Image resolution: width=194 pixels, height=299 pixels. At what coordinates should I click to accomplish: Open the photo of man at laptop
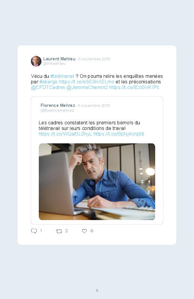coord(97,182)
